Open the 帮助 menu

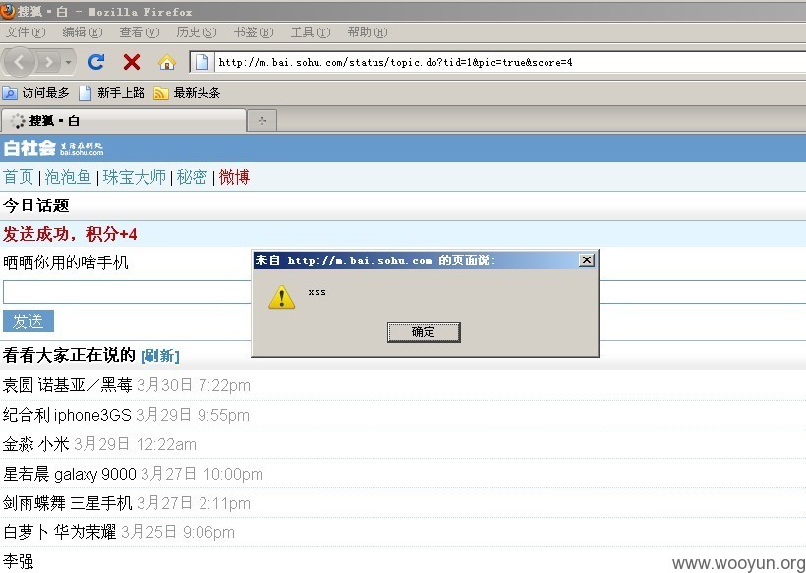[x=368, y=32]
